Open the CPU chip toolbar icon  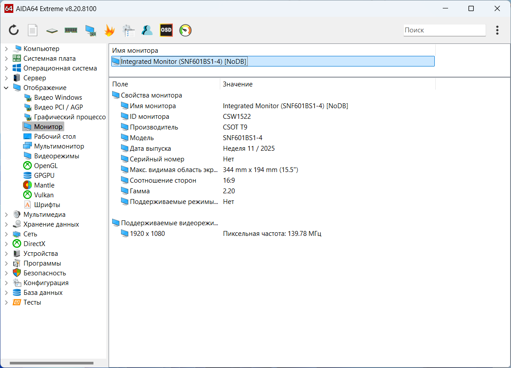[x=52, y=31]
